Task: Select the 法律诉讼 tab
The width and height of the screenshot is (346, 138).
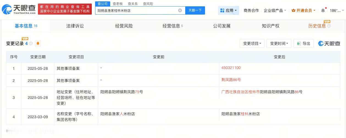Action: point(75,26)
